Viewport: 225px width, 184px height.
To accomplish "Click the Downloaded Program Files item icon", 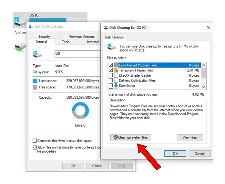I will tap(116, 65).
